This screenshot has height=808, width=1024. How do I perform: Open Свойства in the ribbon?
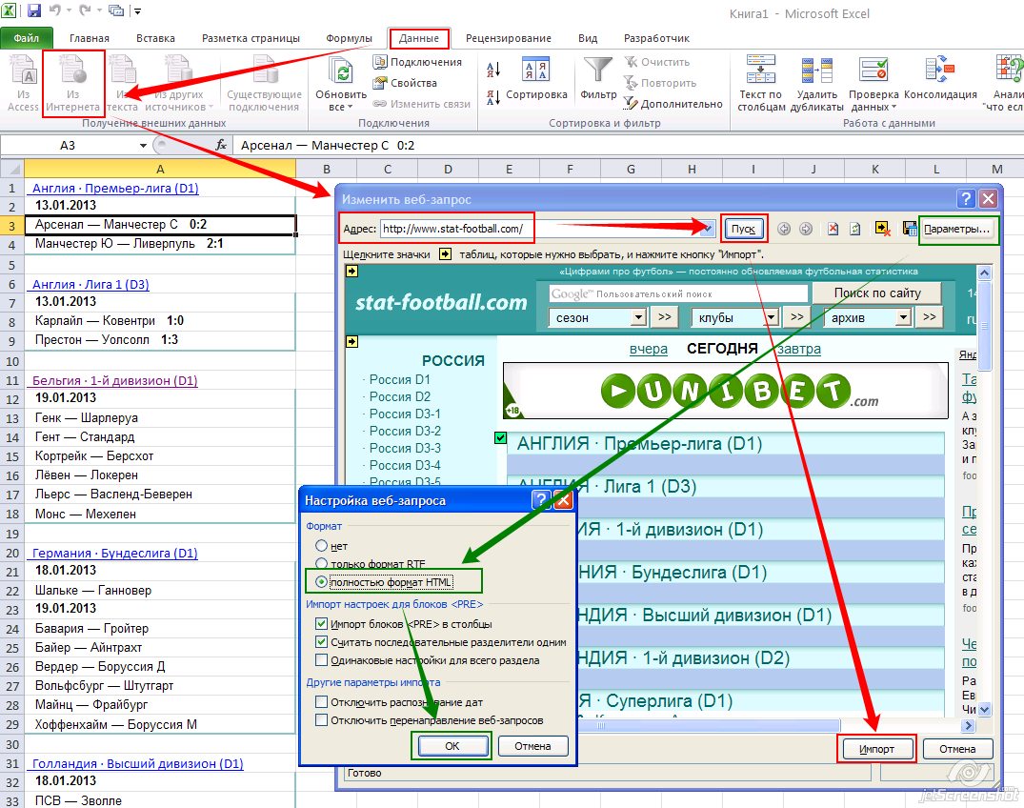[x=406, y=83]
